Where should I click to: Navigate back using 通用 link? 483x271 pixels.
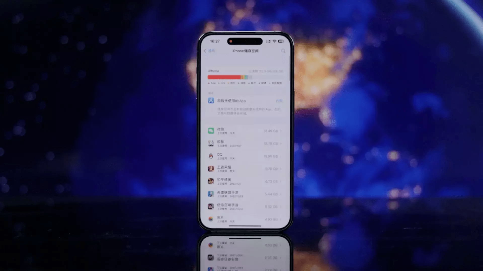tap(209, 51)
